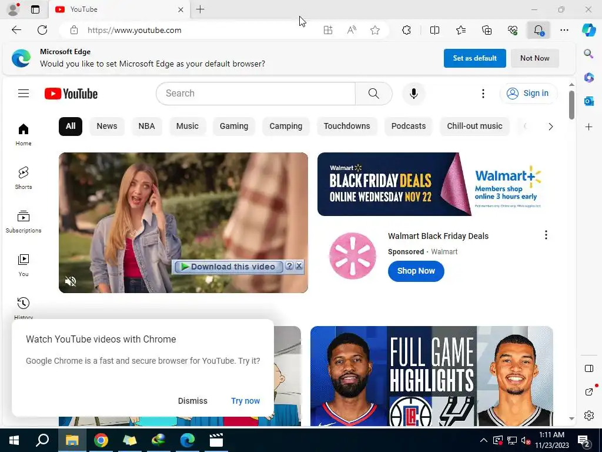Open options menu for Walmart ad
This screenshot has width=602, height=452.
tap(546, 235)
